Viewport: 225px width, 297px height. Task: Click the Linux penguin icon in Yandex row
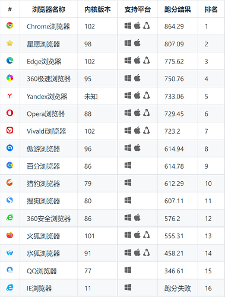pos(147,96)
